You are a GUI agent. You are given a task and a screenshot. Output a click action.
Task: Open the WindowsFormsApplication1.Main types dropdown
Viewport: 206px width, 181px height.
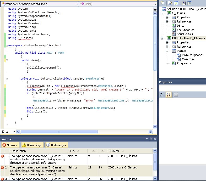pos(77,4)
